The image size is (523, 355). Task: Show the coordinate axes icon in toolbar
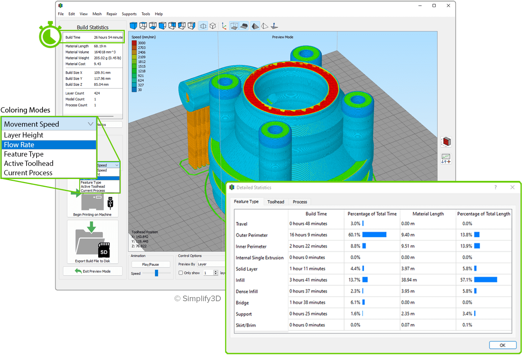(x=224, y=26)
